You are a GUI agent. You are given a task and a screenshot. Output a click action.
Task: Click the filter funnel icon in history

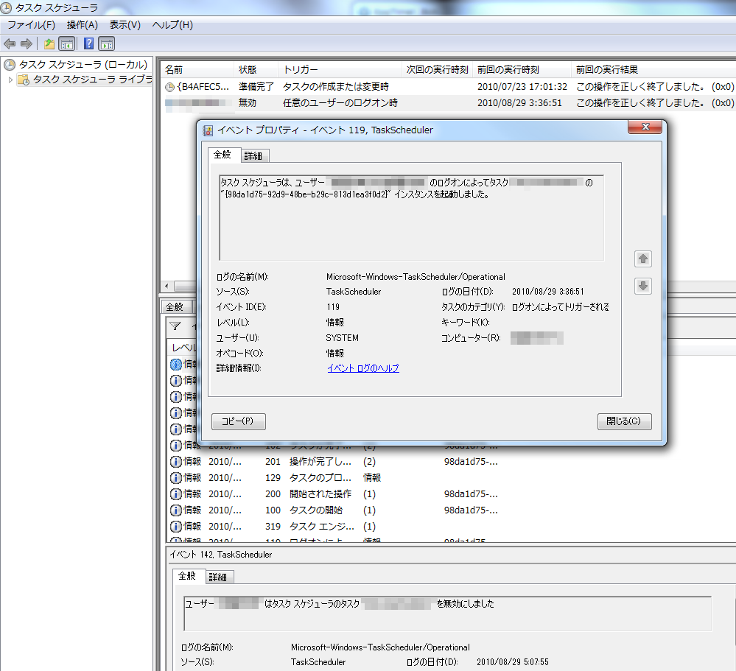[x=175, y=326]
